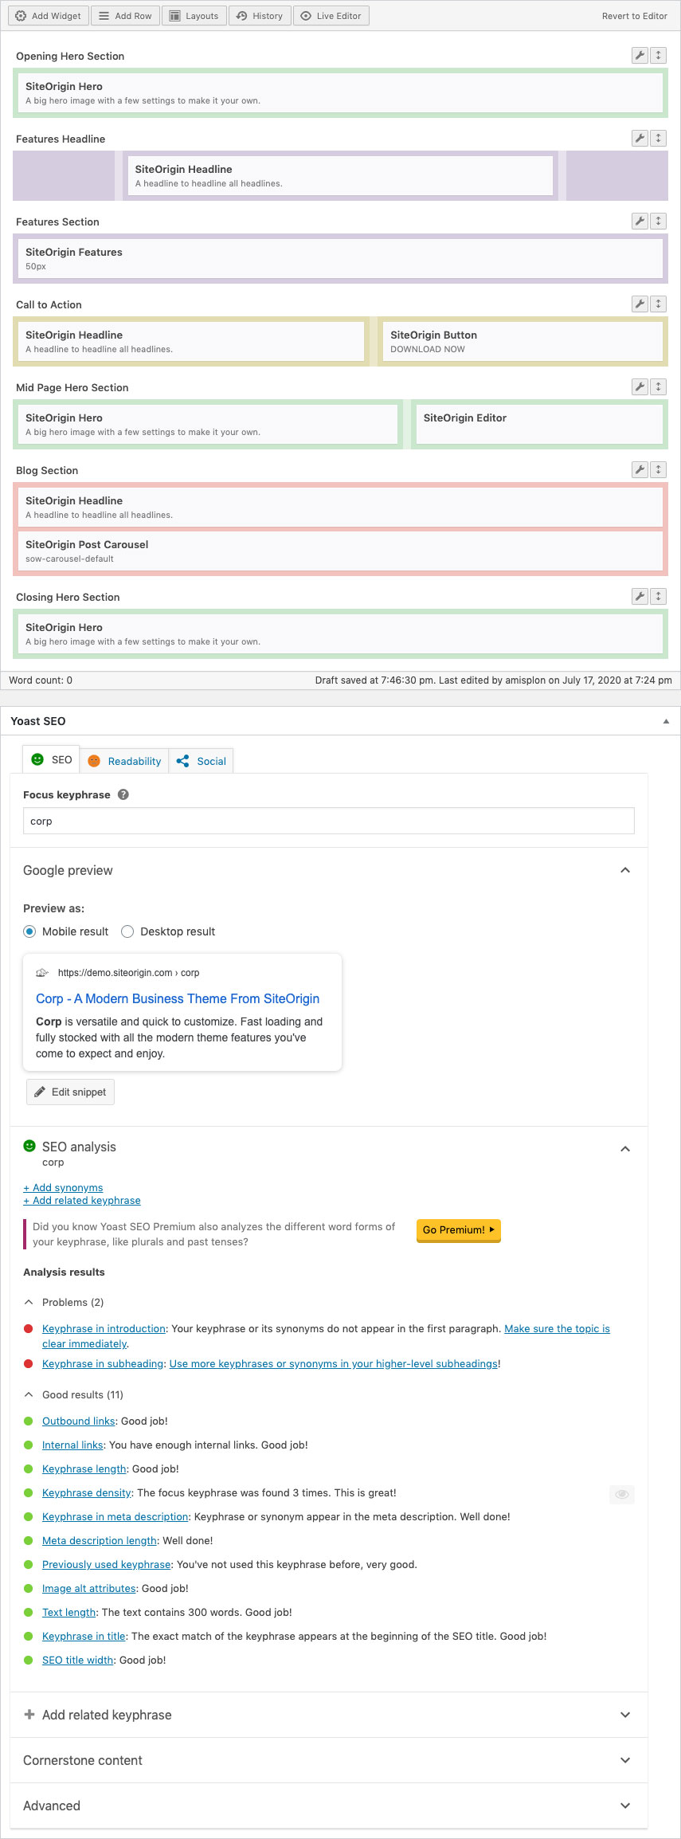Open wrench settings for Opening Hero Section row
The image size is (681, 1839).
click(640, 55)
